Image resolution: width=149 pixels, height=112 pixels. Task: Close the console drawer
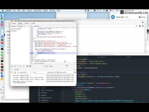75,69
